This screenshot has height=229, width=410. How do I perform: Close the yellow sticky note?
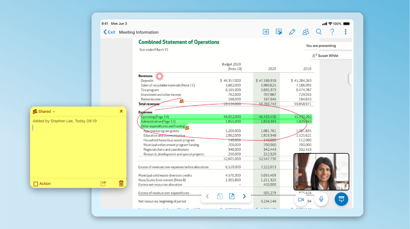click(121, 111)
